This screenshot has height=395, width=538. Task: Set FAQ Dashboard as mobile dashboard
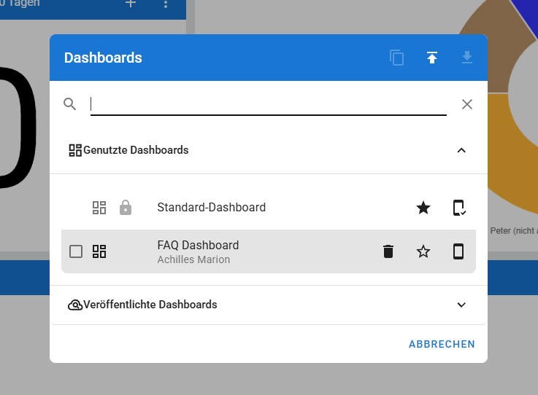point(458,251)
